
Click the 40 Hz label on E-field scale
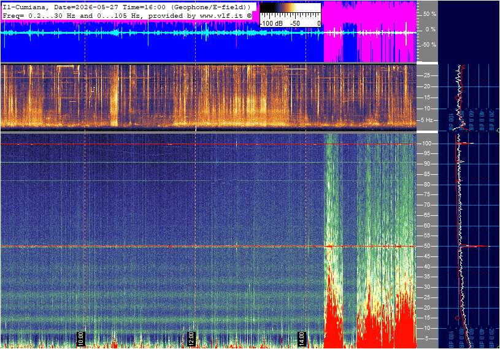(x=426, y=267)
